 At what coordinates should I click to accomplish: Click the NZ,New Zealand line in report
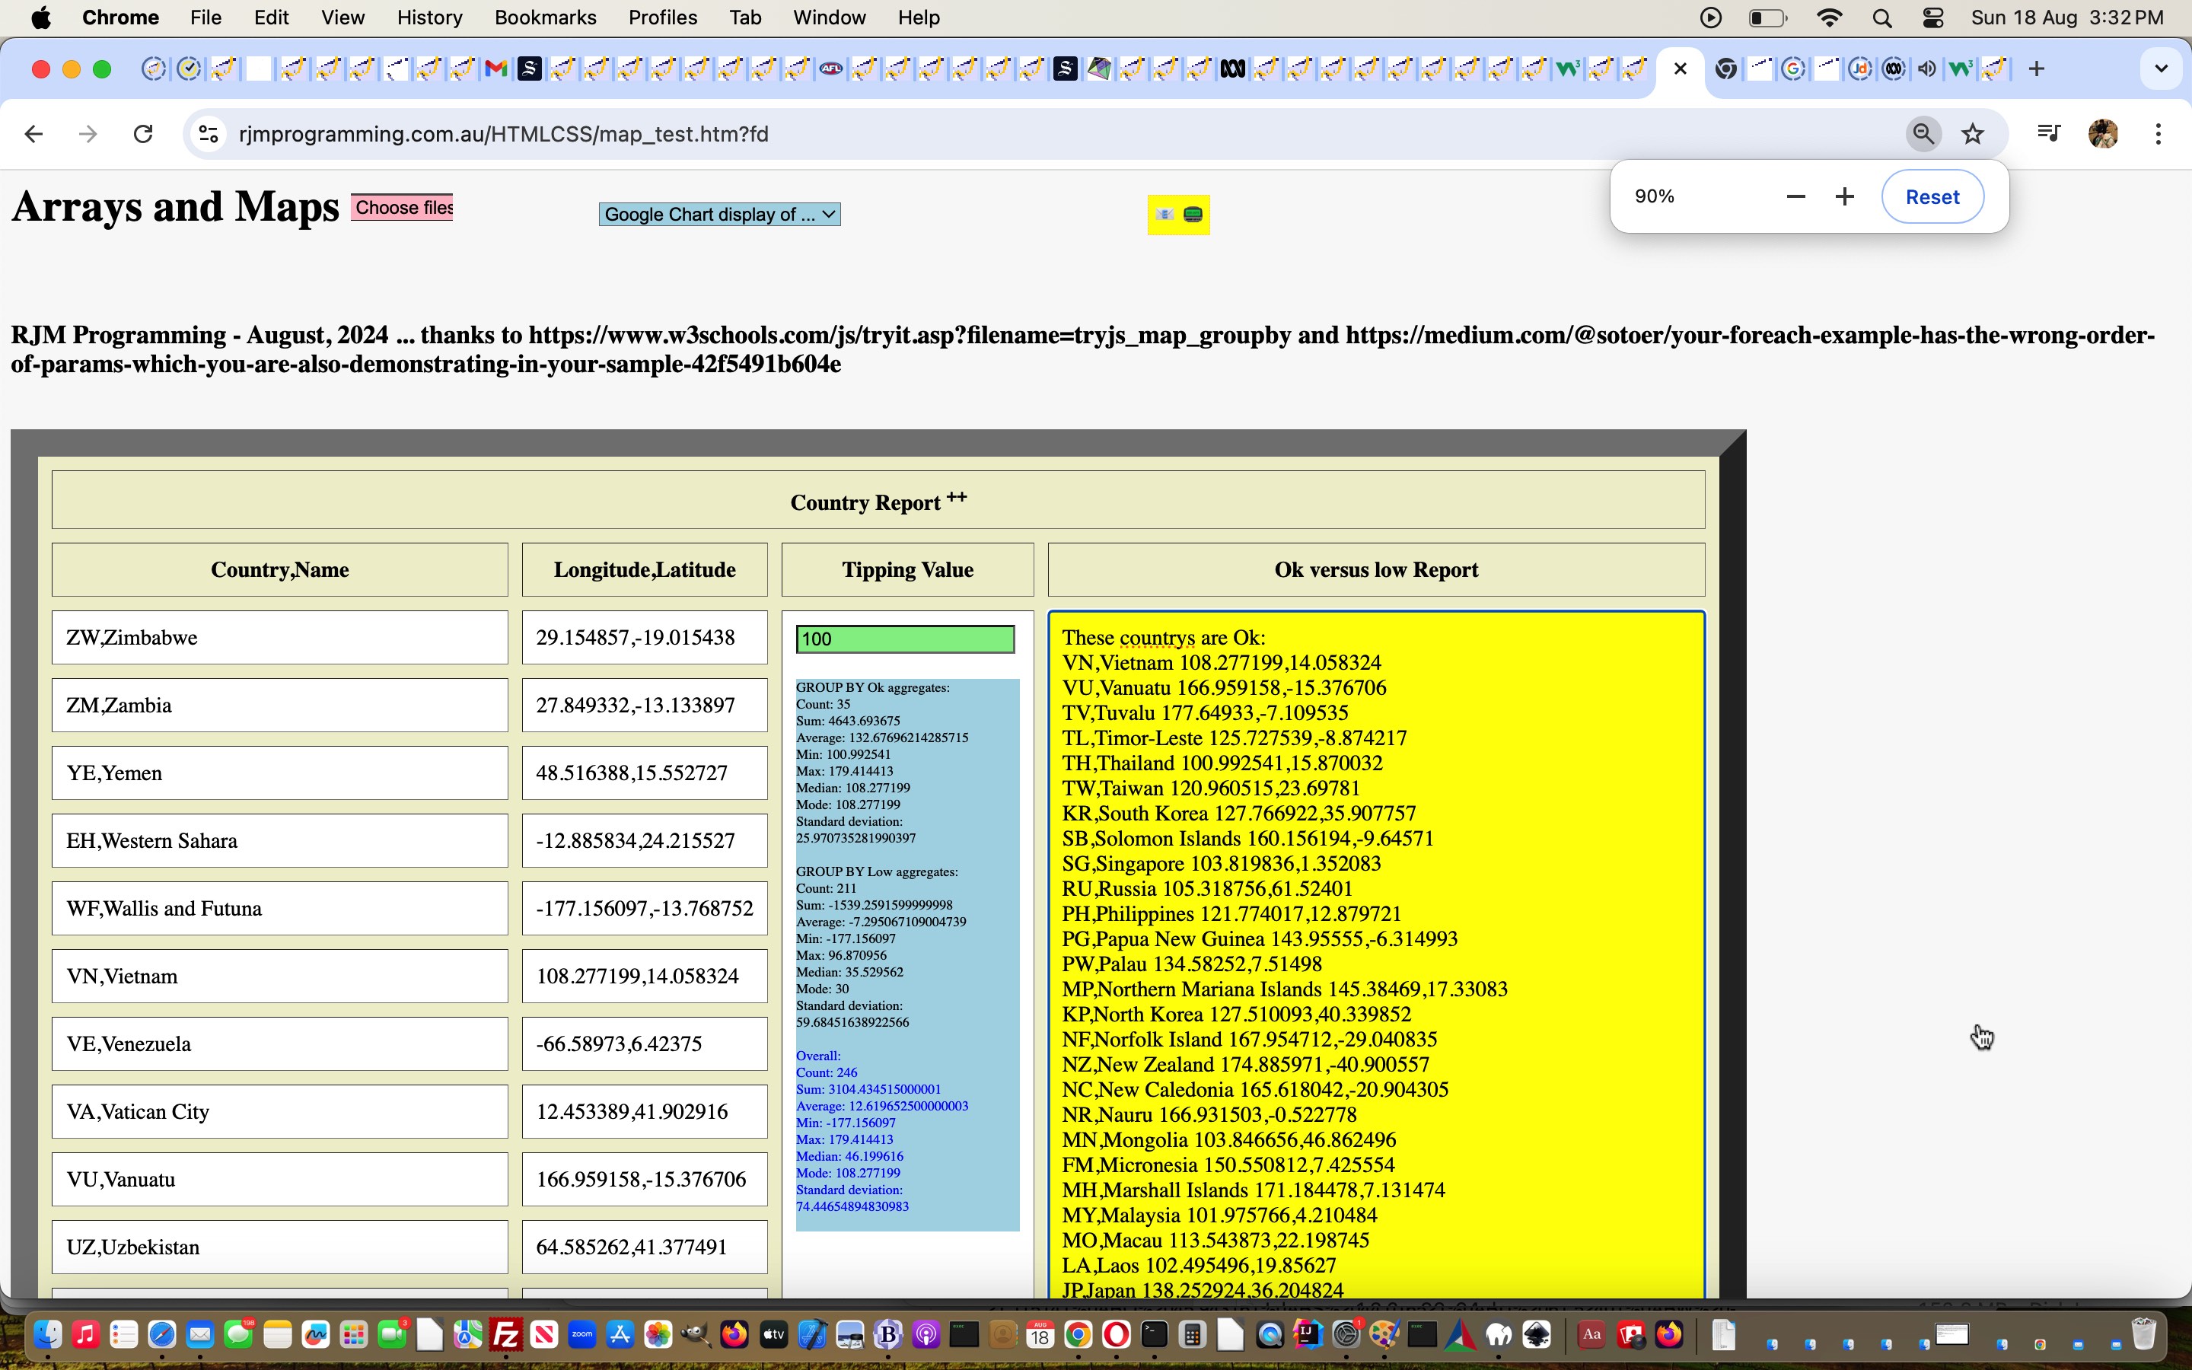(x=1245, y=1065)
